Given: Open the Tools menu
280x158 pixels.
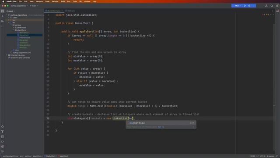Looking at the screenshot, I should click(x=75, y=1).
